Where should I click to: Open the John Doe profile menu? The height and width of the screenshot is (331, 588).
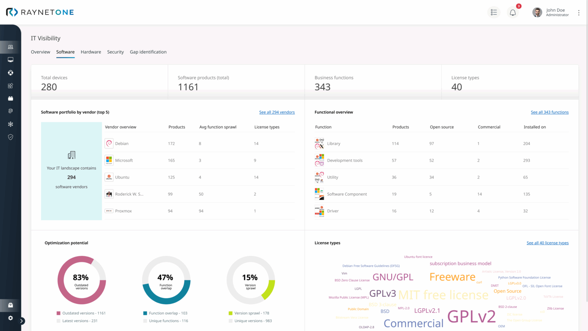click(551, 12)
